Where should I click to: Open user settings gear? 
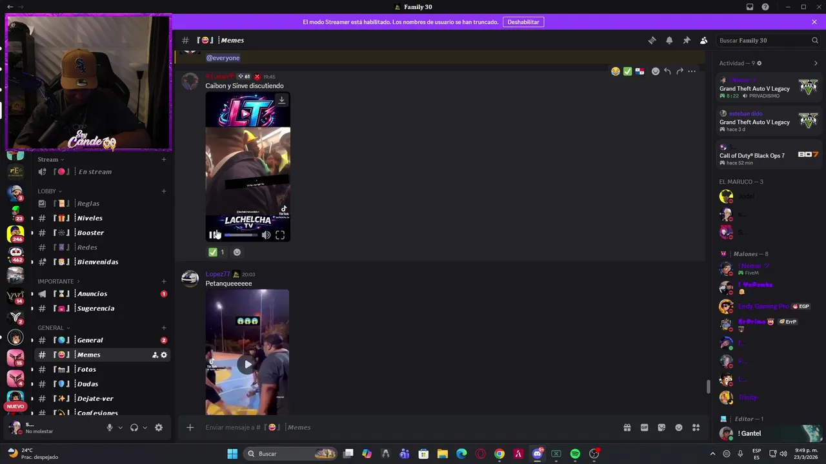tap(159, 427)
